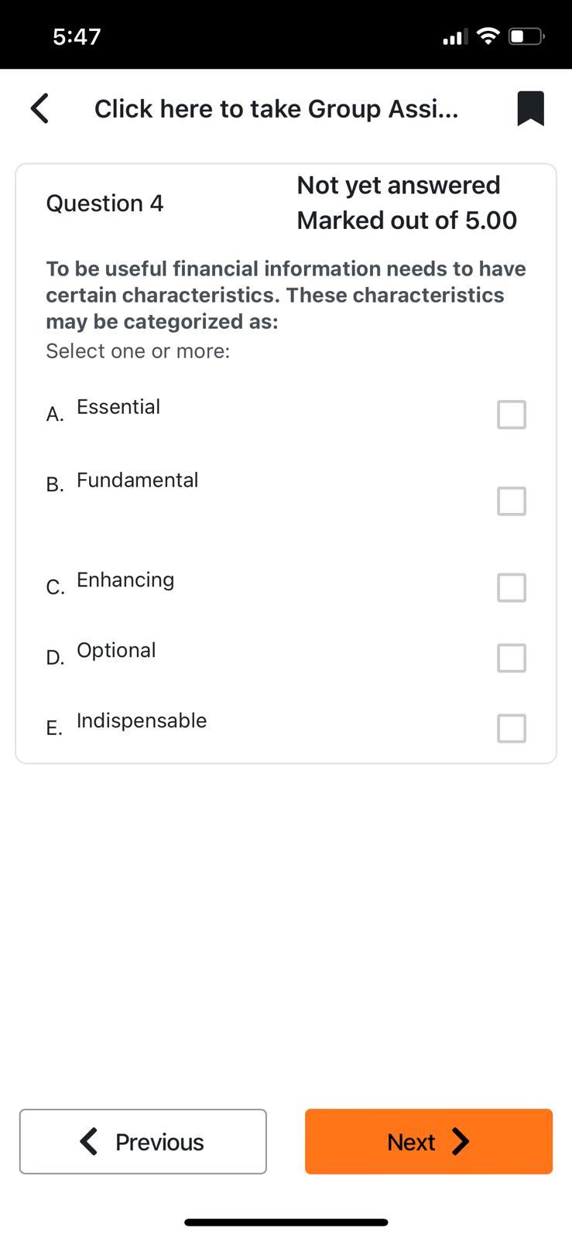Check the Essential checkbox
The height and width of the screenshot is (1238, 572).
tap(512, 415)
